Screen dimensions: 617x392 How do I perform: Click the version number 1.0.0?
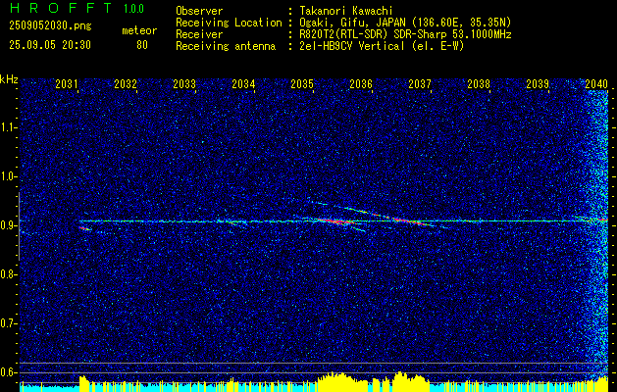click(x=133, y=9)
